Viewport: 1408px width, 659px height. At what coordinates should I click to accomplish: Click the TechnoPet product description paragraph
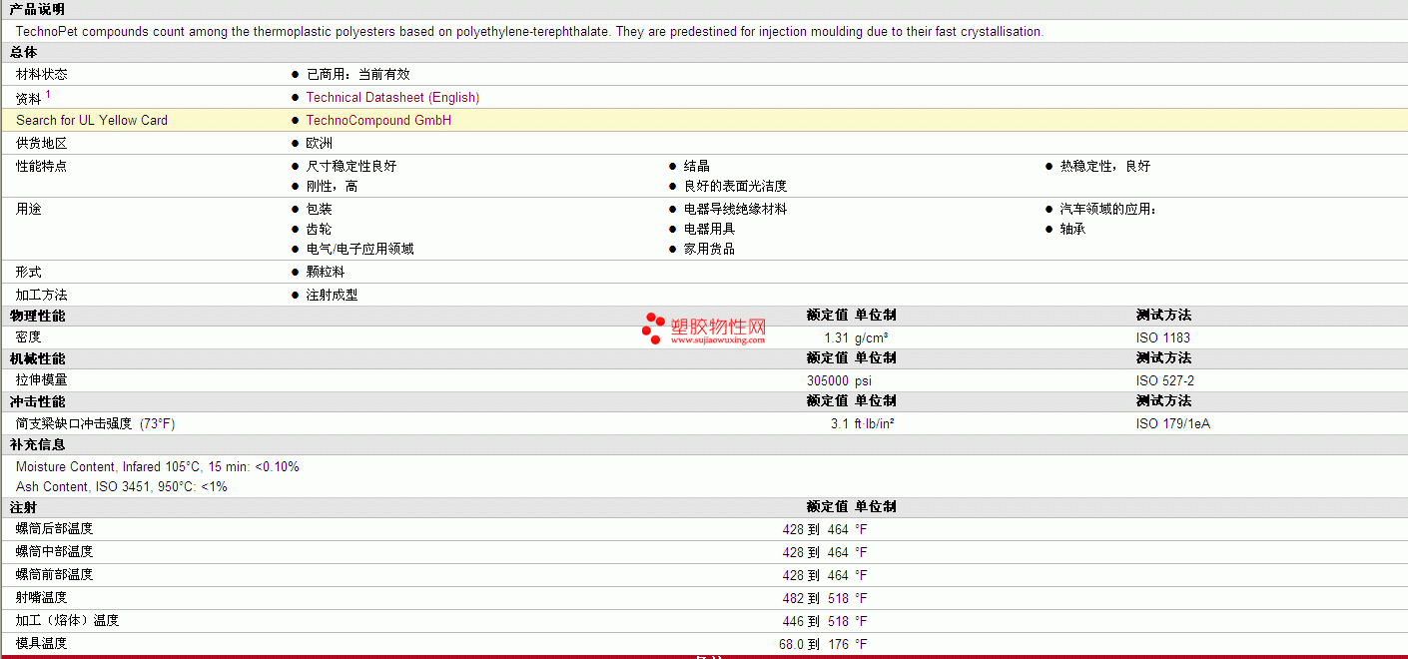pos(529,32)
